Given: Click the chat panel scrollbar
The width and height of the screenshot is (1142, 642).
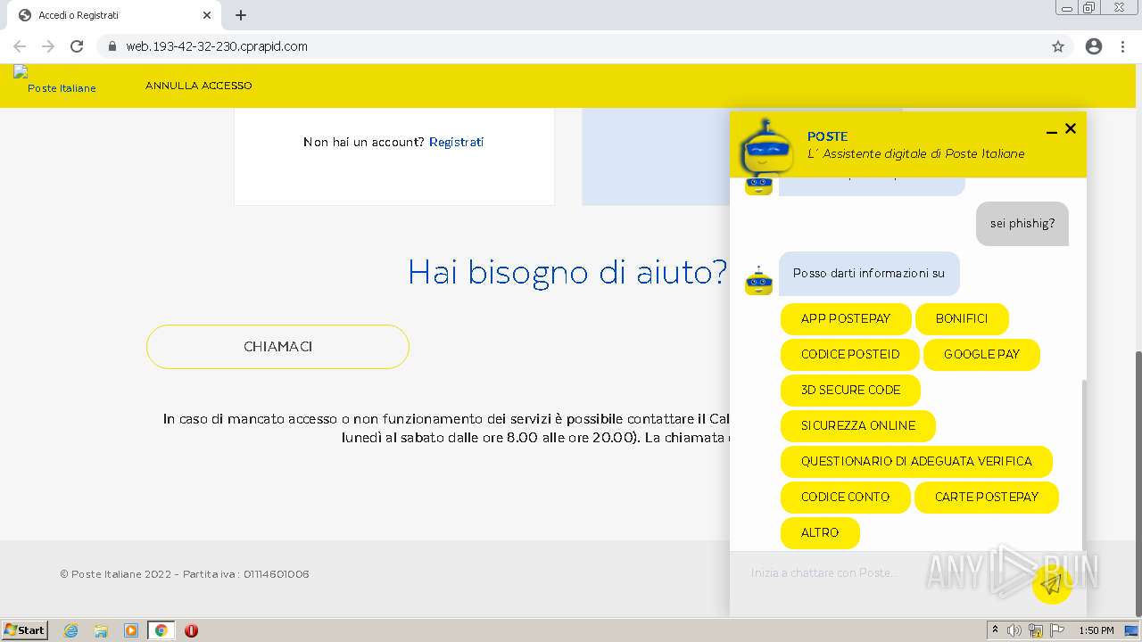Looking at the screenshot, I should pos(1084,464).
